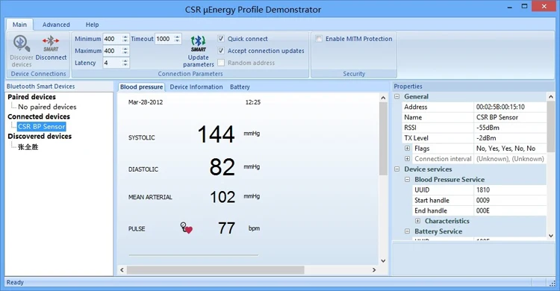Expand the Characteristics node
This screenshot has height=291, width=560.
click(x=417, y=221)
